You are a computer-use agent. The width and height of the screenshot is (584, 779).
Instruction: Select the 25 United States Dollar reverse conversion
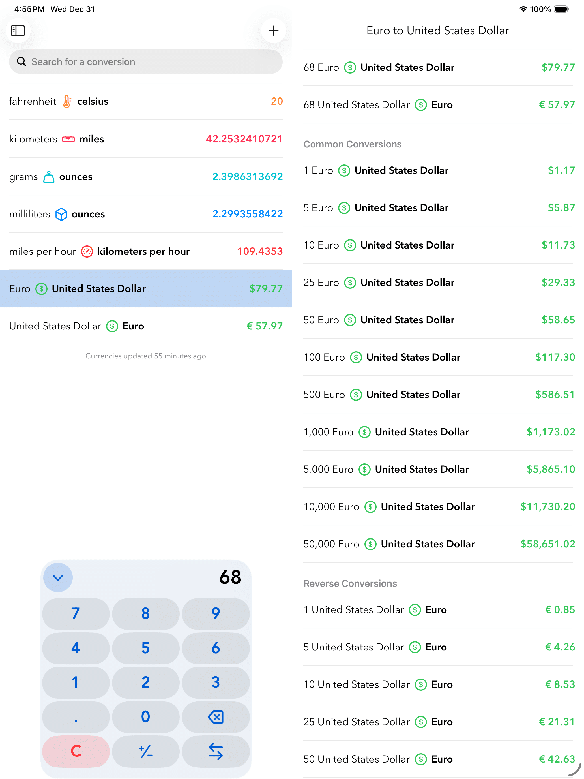[438, 722]
